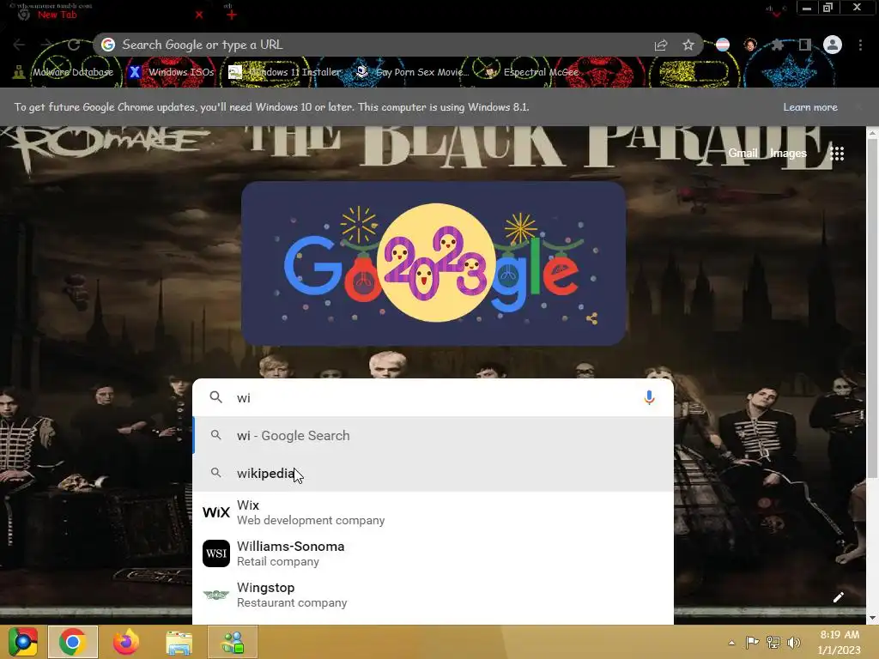The height and width of the screenshot is (659, 879).
Task: Toggle the side panel icon
Action: 805,45
